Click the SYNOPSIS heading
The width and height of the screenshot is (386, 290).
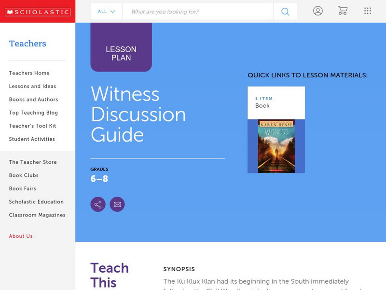click(179, 269)
